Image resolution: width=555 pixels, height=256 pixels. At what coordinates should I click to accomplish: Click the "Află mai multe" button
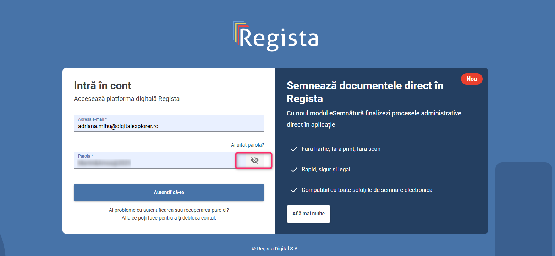tap(308, 214)
